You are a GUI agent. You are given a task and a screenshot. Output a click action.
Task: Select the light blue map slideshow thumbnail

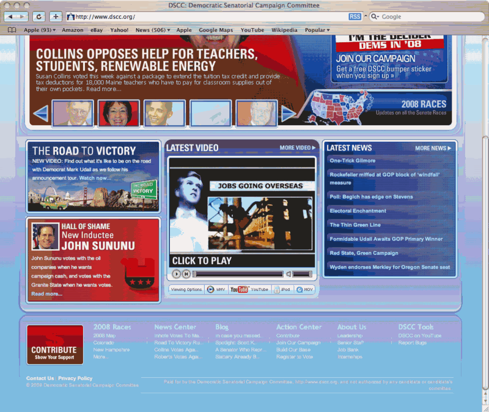tap(211, 113)
